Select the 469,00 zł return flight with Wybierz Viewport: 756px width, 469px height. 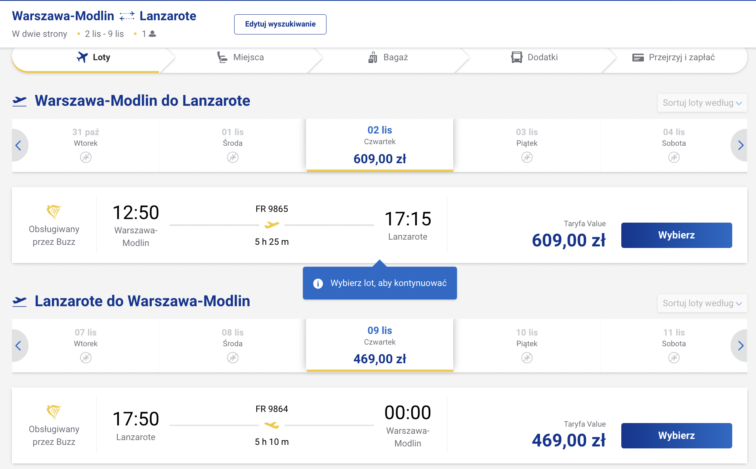point(676,436)
